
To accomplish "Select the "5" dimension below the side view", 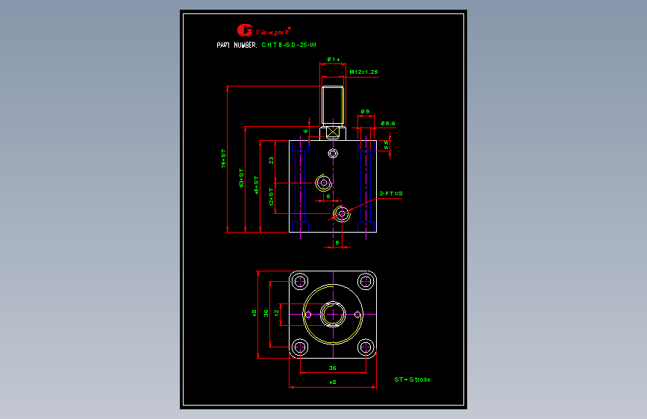I will click(x=337, y=242).
